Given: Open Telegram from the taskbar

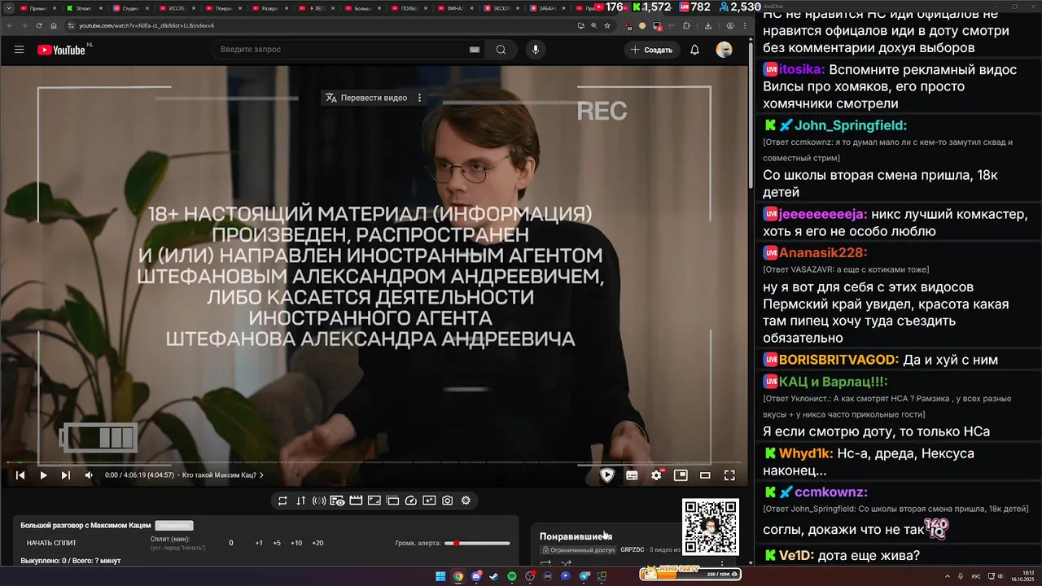Looking at the screenshot, I should [584, 576].
